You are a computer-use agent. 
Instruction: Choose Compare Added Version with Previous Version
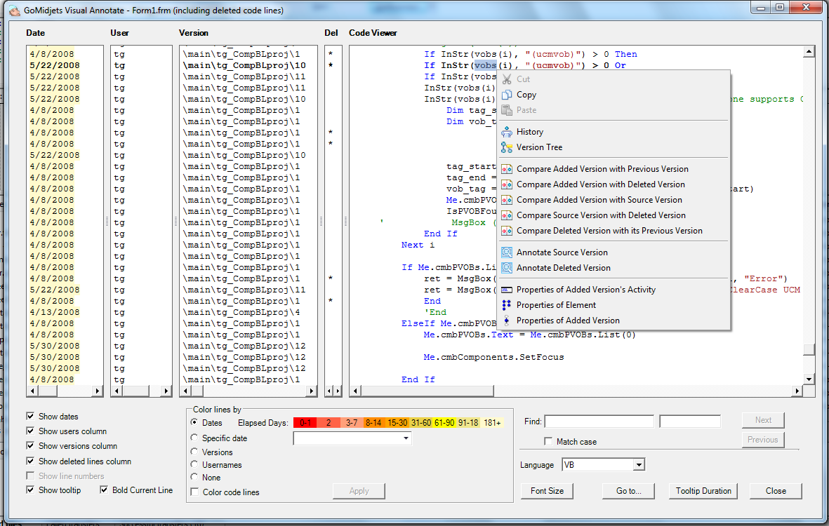(602, 169)
